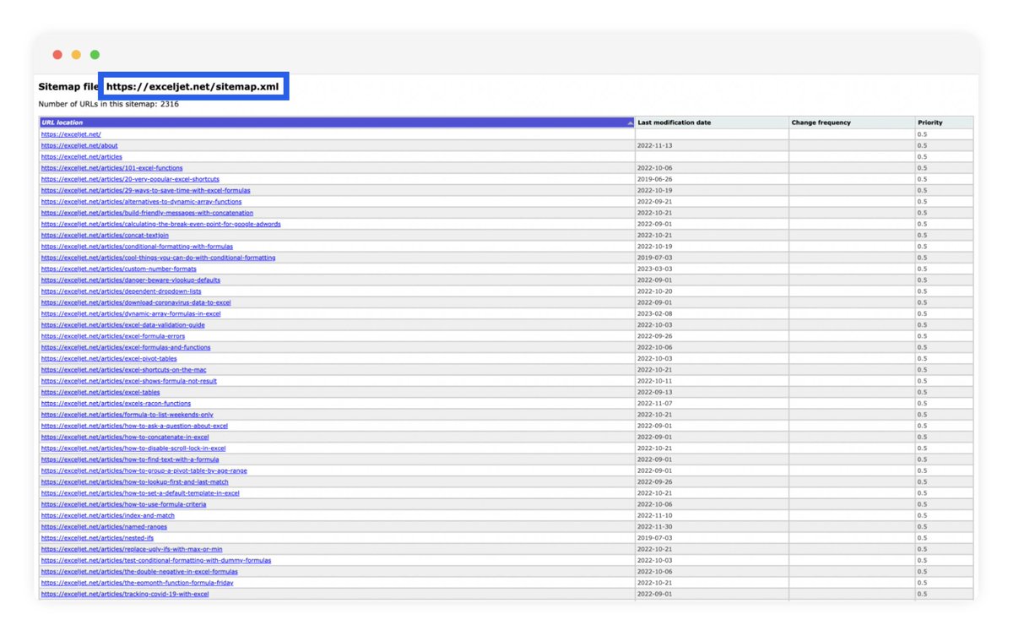Open the exceljet.net/about link
Image resolution: width=1013 pixels, height=636 pixels.
79,145
